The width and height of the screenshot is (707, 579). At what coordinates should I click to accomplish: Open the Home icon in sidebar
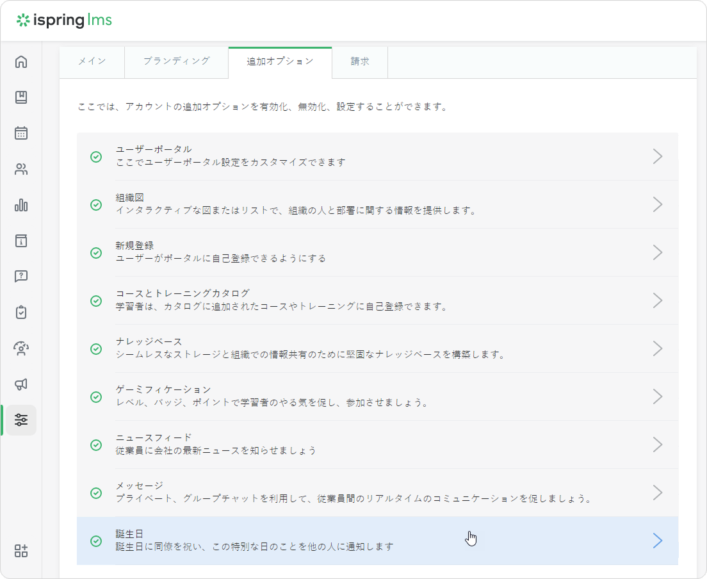(x=21, y=62)
